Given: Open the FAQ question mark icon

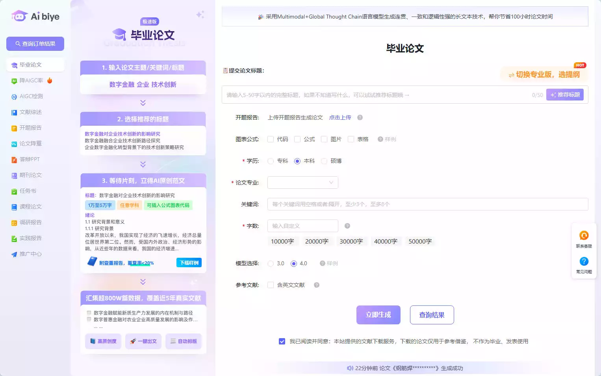Looking at the screenshot, I should 584,261.
